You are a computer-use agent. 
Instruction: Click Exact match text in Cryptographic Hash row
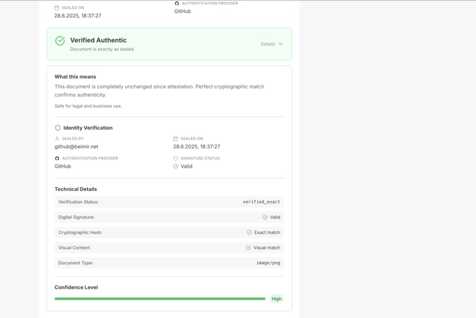[x=267, y=232]
